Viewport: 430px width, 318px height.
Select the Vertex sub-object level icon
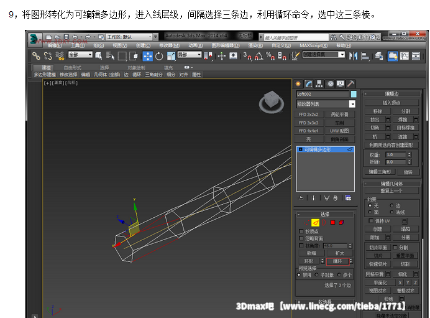[x=306, y=223]
